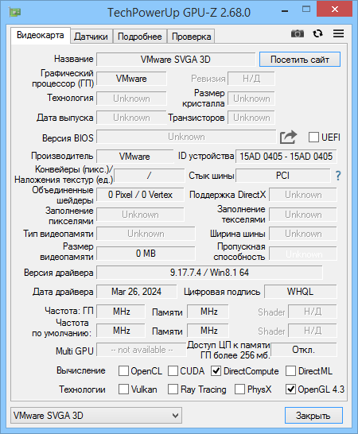
Task: Click the Тип видеопамяти Unknown value
Action: click(x=146, y=234)
